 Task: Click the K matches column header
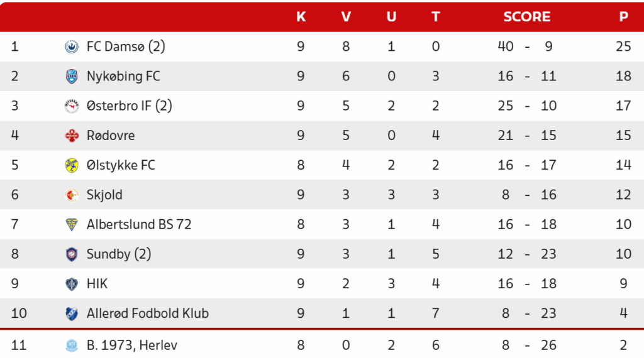tap(301, 17)
